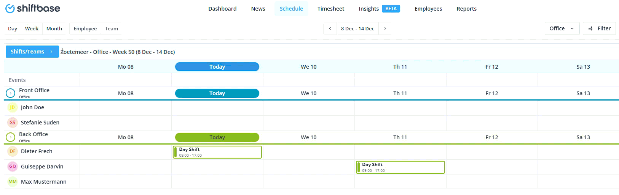
Task: Click Dieter Frech's avatar icon
Action: 13,151
